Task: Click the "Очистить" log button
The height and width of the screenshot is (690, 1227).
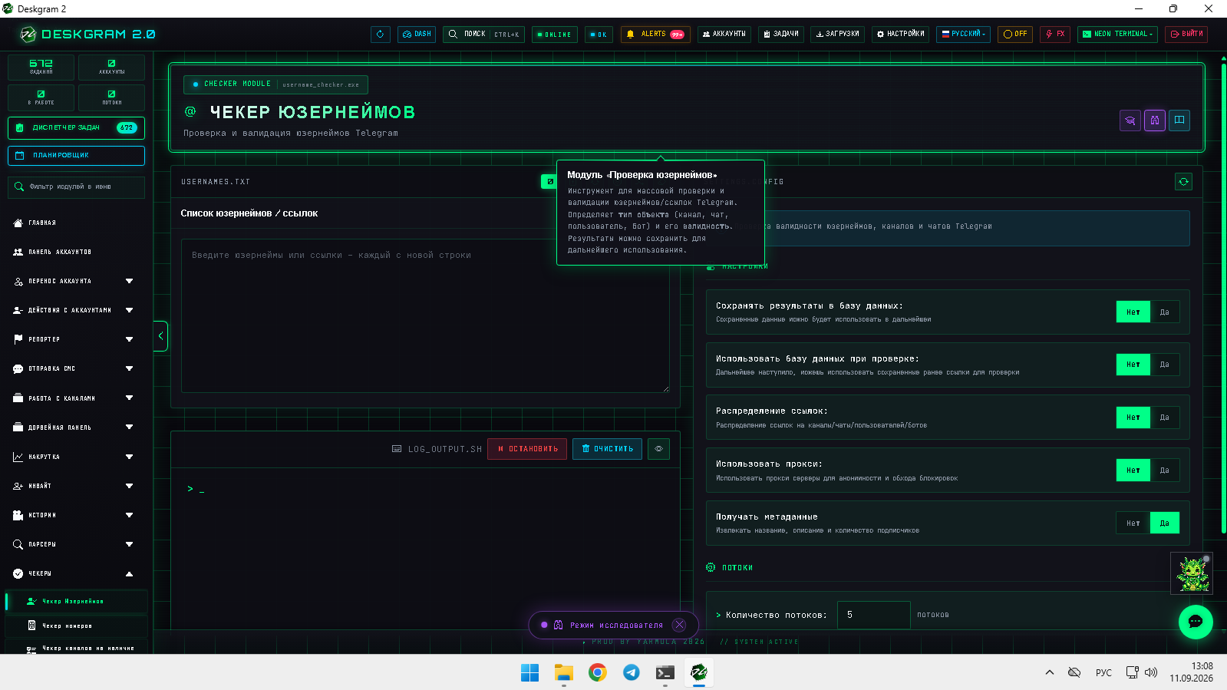Action: [x=608, y=449]
